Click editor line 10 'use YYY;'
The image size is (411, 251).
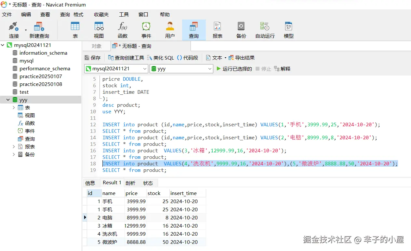pyautogui.click(x=114, y=111)
